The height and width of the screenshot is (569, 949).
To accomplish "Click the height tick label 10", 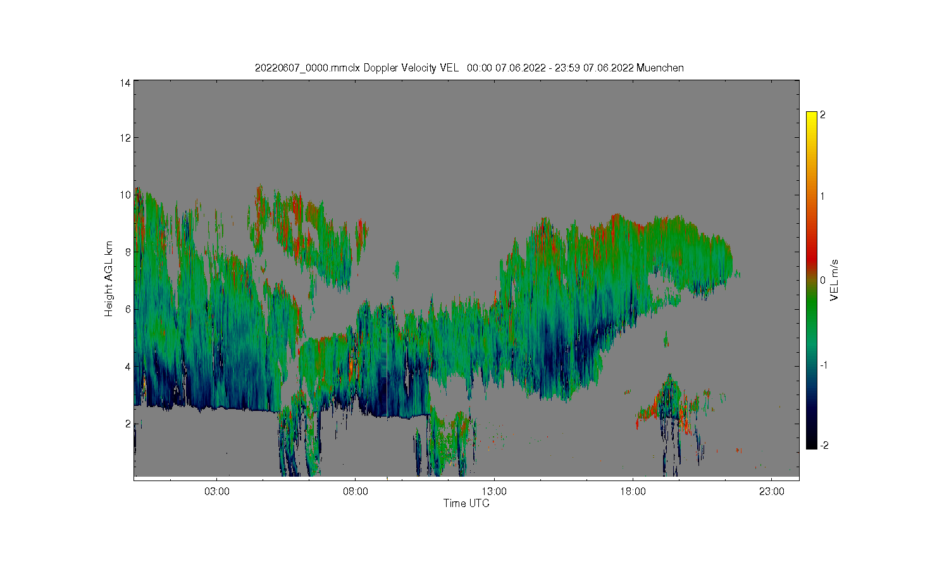I will 125,195.
